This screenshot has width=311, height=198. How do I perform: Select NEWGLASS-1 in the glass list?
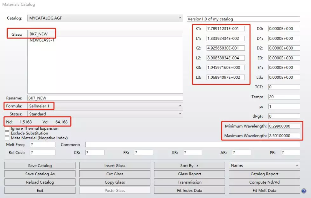[42, 40]
